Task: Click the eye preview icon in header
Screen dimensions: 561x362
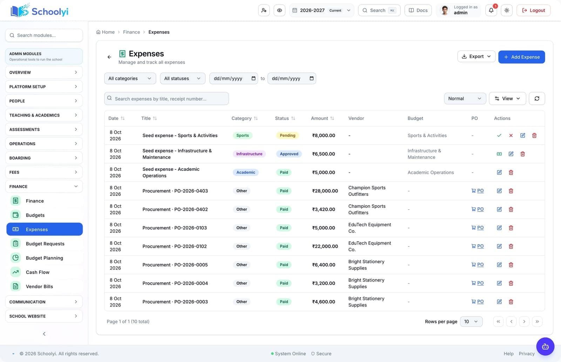Action: pos(279,11)
